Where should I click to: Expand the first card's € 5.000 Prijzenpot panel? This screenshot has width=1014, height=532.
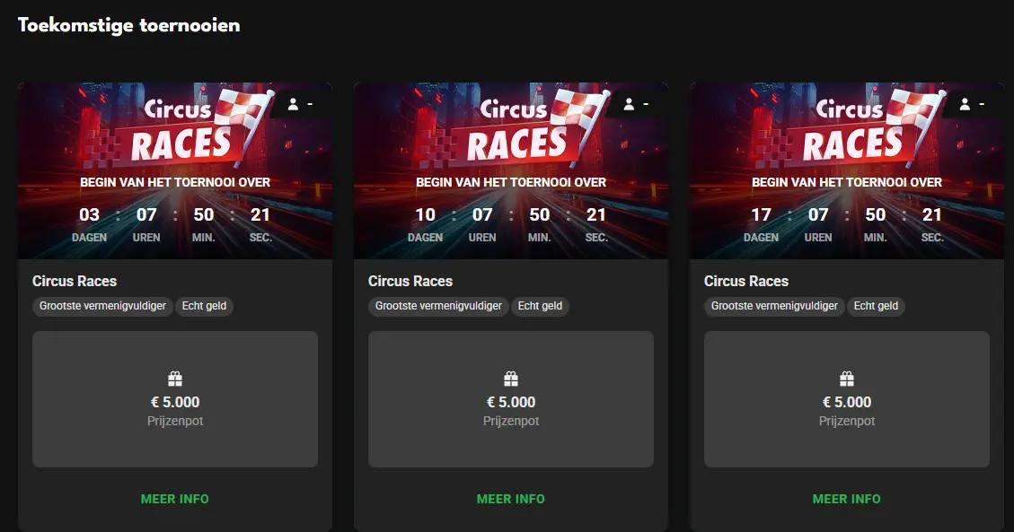point(175,399)
